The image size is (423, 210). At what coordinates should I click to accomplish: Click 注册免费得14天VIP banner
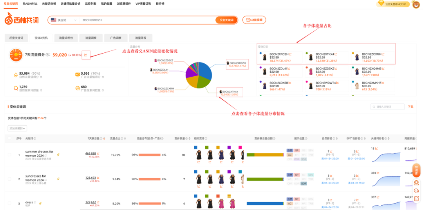coord(393,4)
